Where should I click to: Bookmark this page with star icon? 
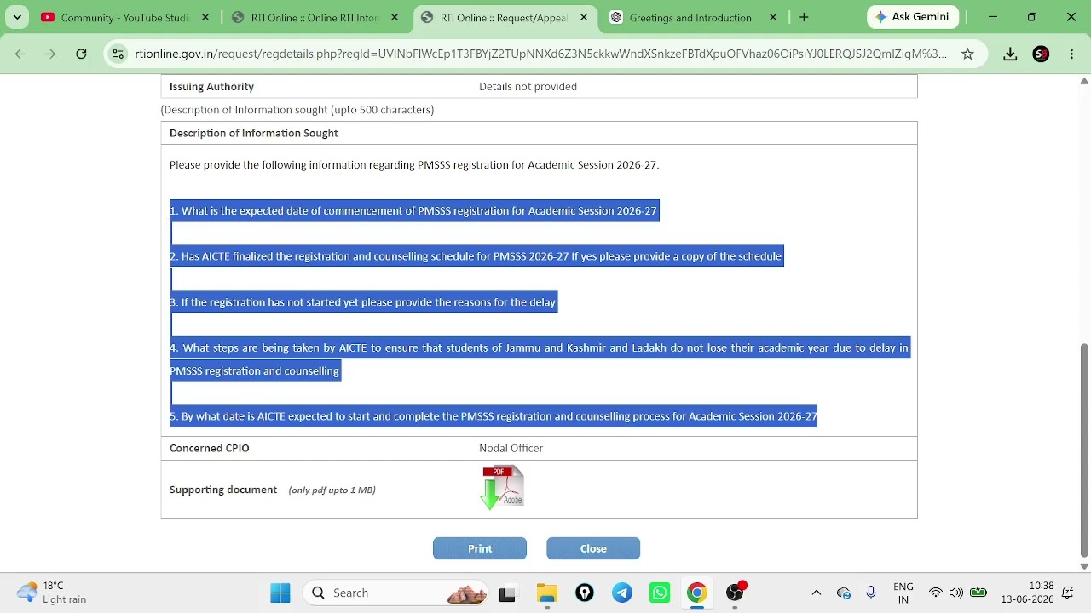(967, 54)
